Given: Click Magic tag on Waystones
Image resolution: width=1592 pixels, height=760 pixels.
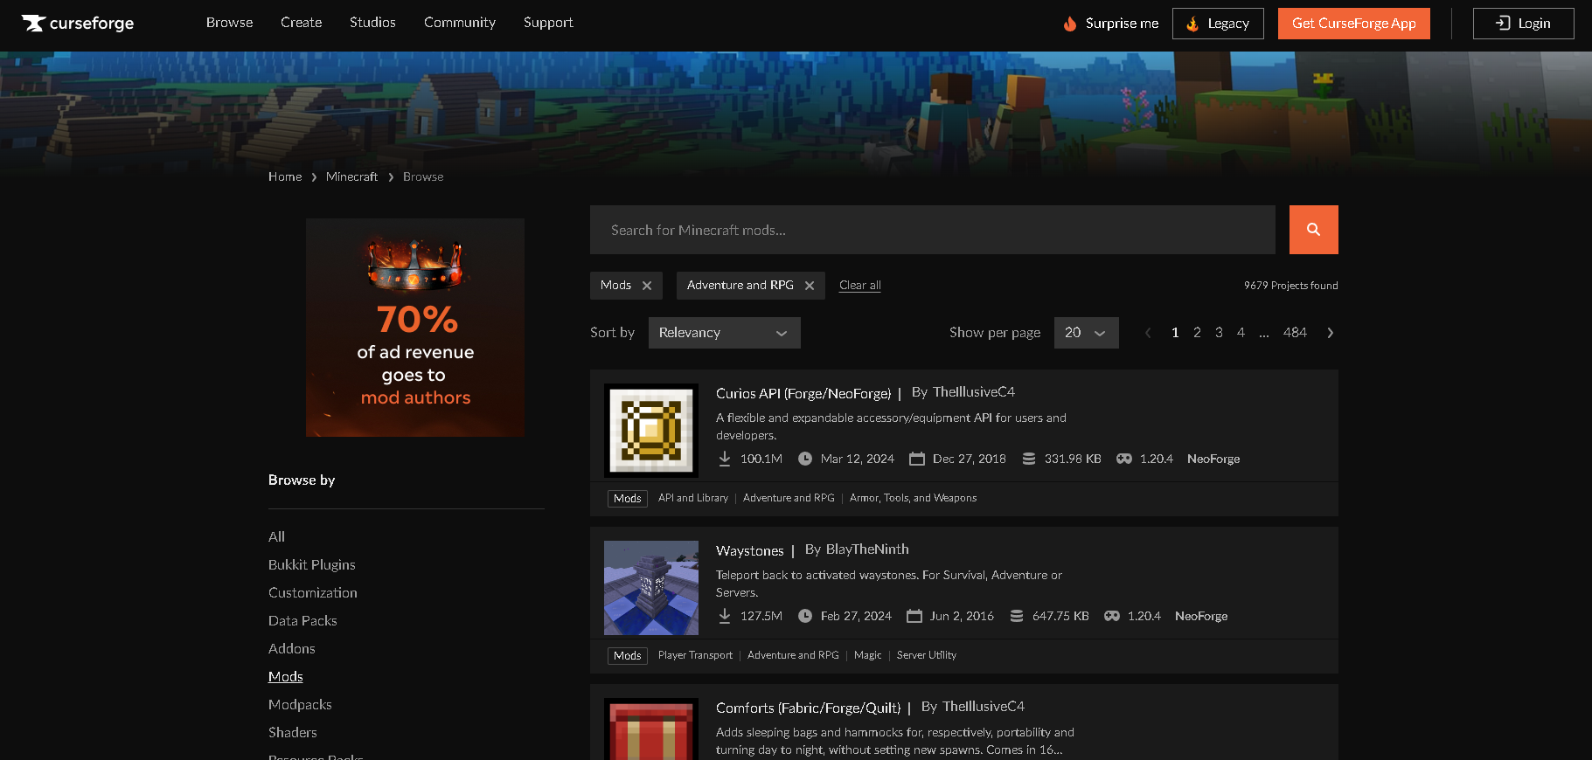Looking at the screenshot, I should [x=868, y=655].
